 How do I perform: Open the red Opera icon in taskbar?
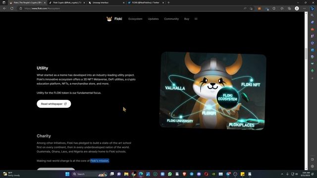[206, 174]
